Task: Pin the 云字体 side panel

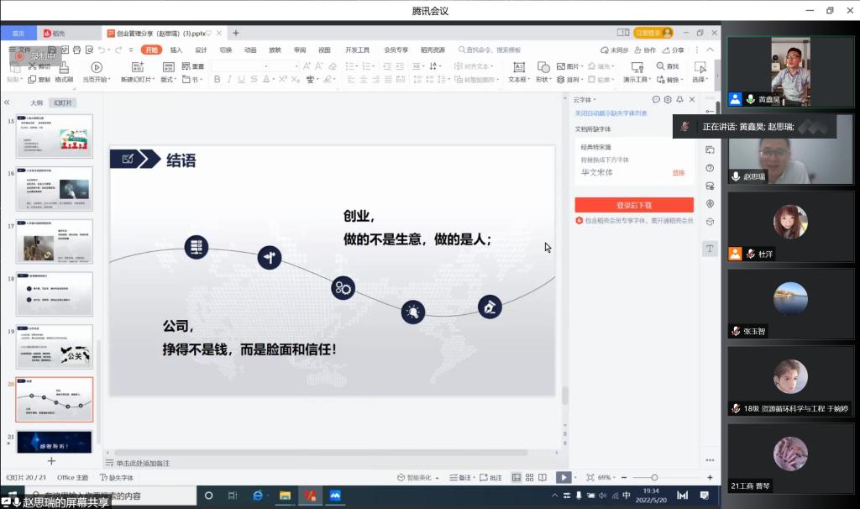Action: click(679, 99)
